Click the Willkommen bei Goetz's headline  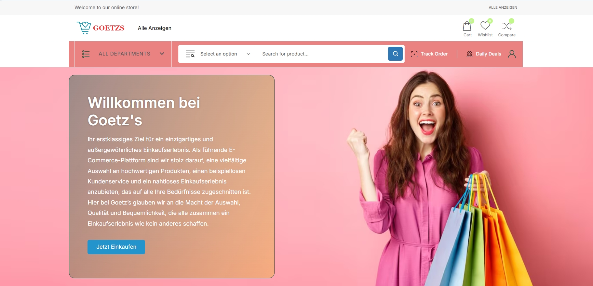(x=144, y=111)
